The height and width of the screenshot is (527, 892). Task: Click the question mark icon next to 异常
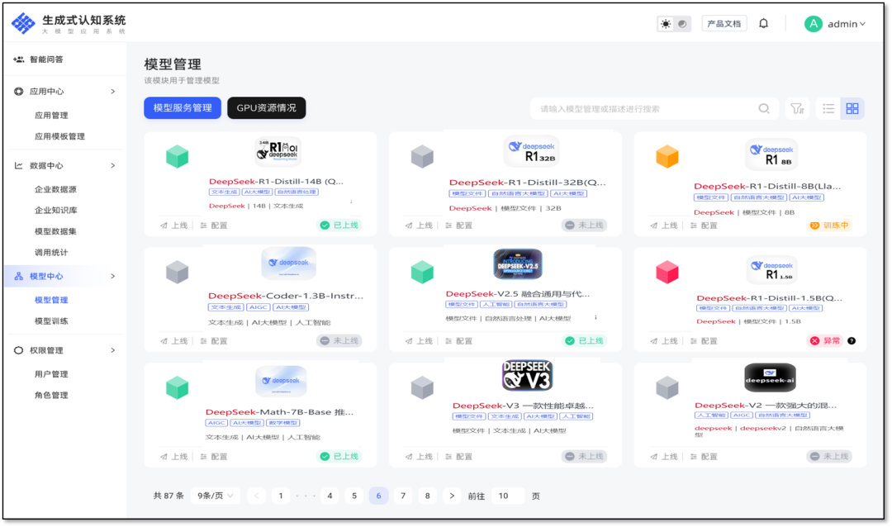pos(852,341)
